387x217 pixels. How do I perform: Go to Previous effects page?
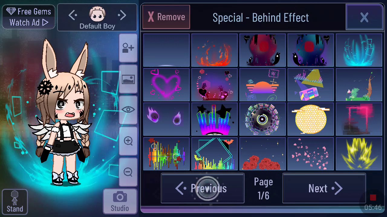(203, 188)
